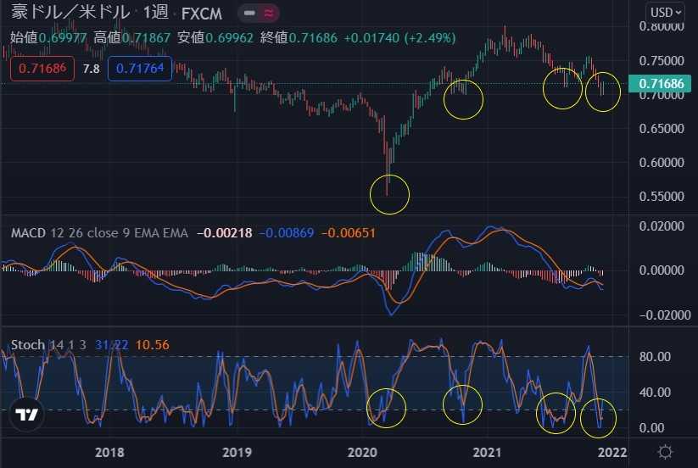Click the 安値 low value 0.69962
This screenshot has height=468, width=698.
pyautogui.click(x=229, y=38)
